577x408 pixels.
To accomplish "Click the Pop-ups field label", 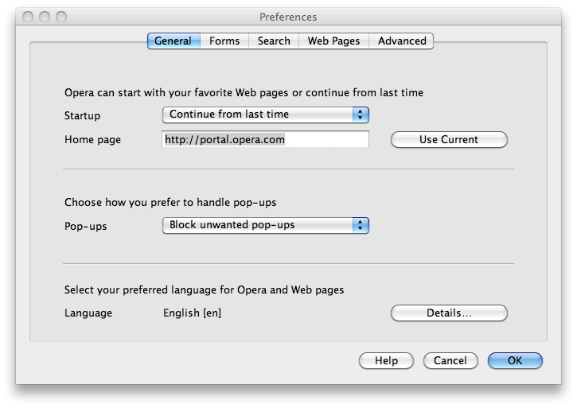I will click(x=85, y=226).
